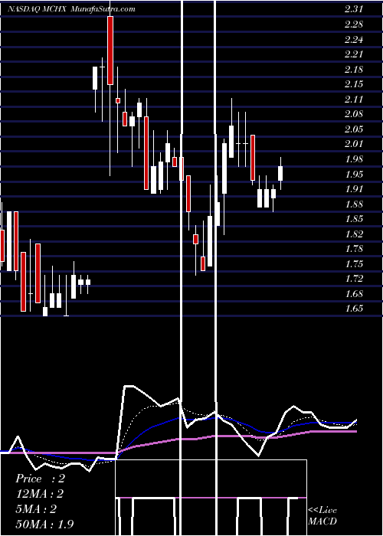Click the NASDAQ MCHX MunafaSutra.com title text

[71, 9]
